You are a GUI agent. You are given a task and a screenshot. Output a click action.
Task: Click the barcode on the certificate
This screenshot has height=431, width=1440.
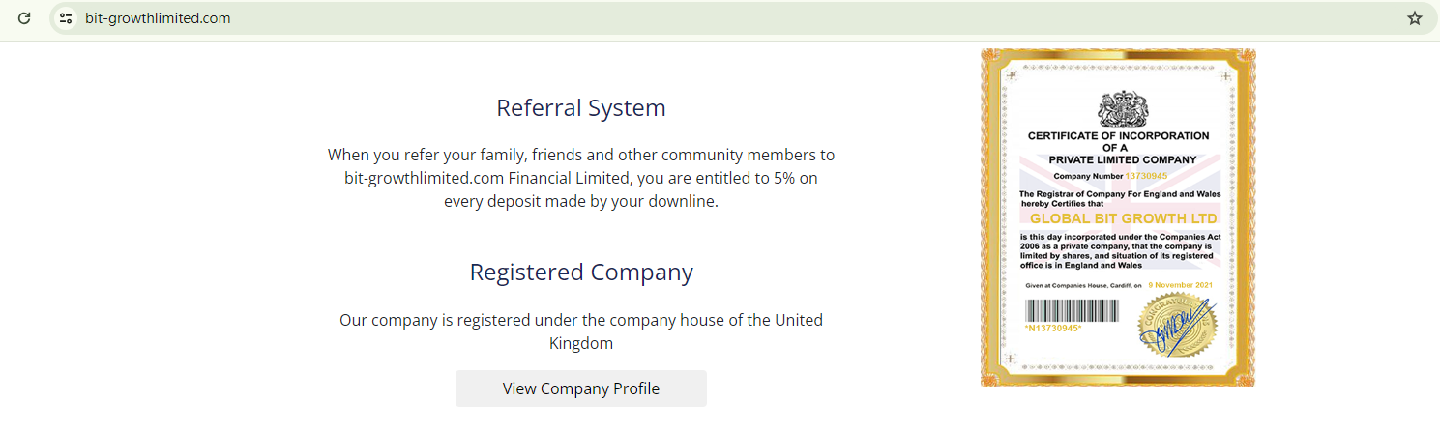tap(1072, 310)
